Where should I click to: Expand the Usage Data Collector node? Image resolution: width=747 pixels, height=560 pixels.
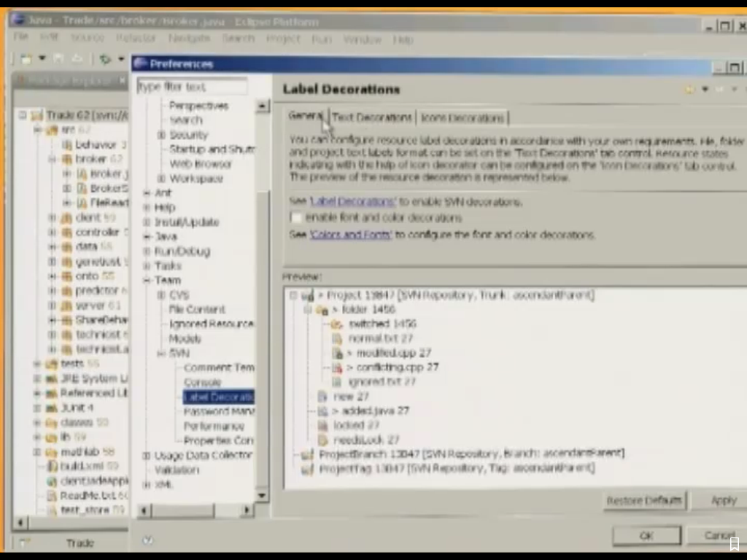[x=147, y=456]
